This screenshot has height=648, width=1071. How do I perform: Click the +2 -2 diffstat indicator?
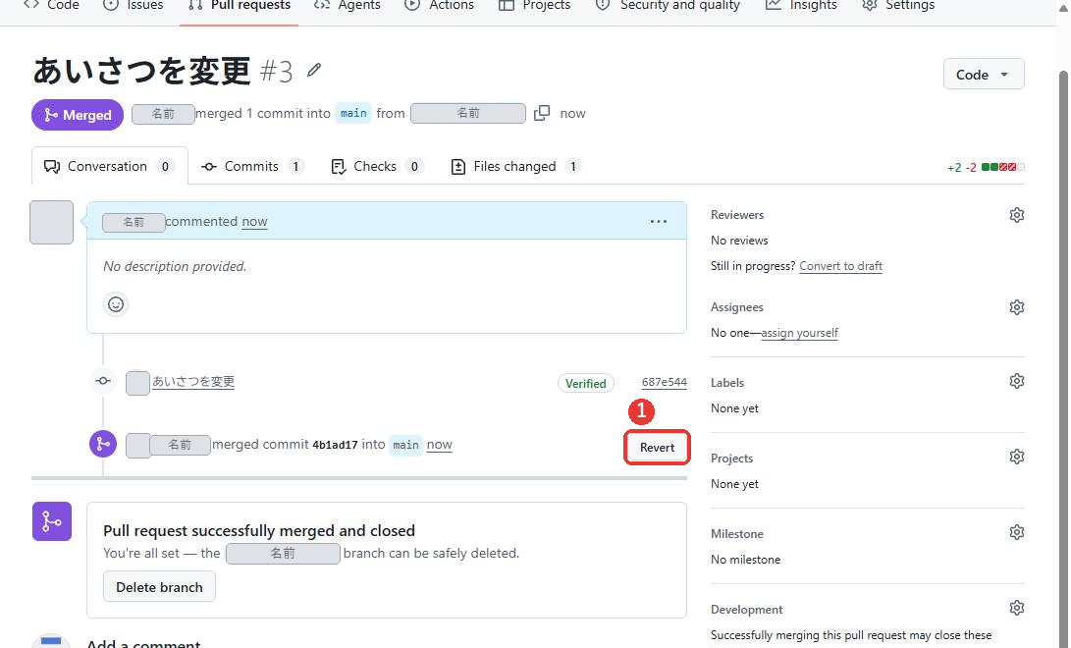(x=986, y=167)
